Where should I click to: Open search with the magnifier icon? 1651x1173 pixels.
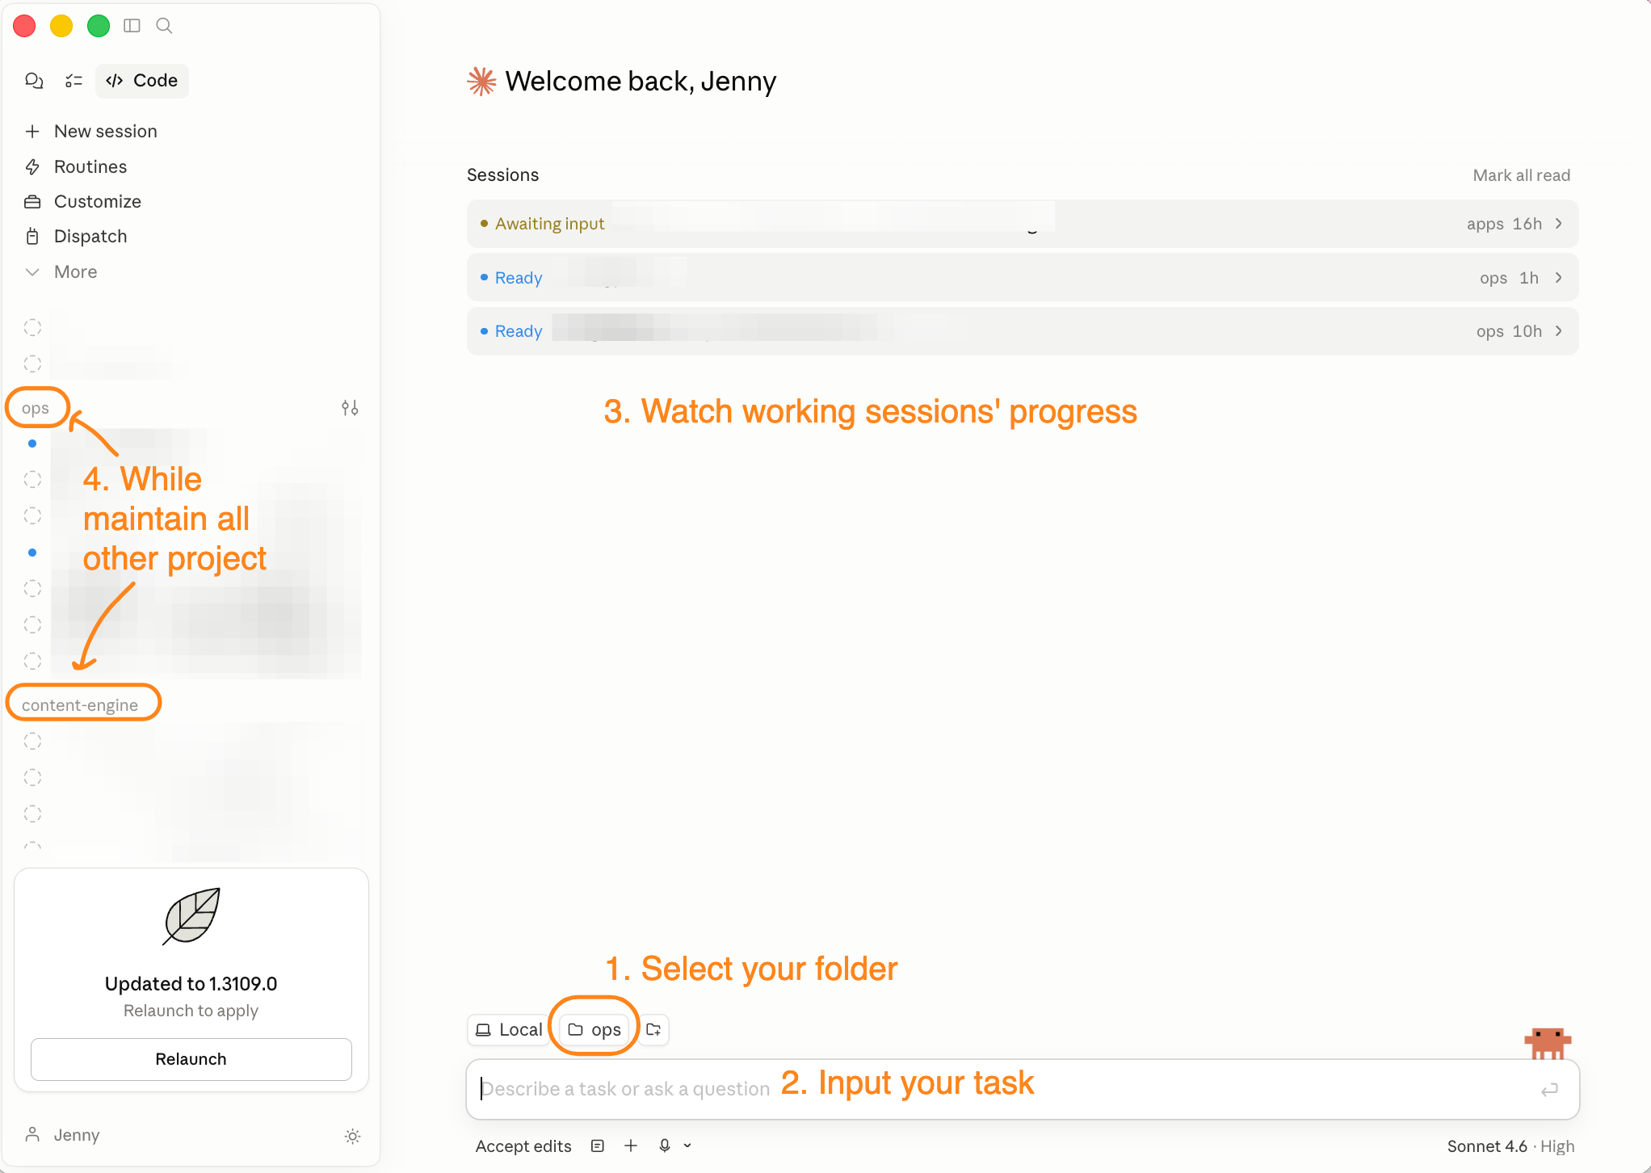coord(164,26)
